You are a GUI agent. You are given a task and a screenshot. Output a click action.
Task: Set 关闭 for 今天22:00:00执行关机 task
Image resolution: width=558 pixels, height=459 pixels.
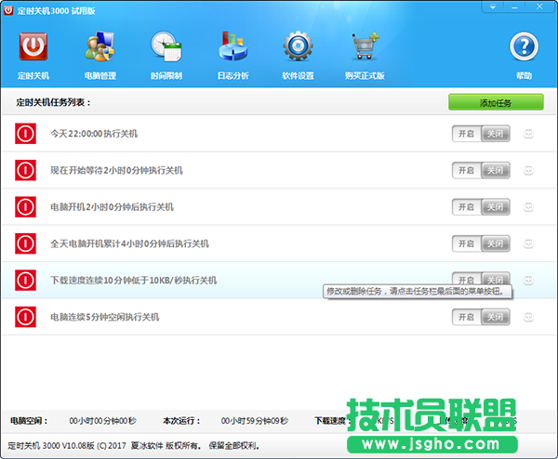click(496, 134)
